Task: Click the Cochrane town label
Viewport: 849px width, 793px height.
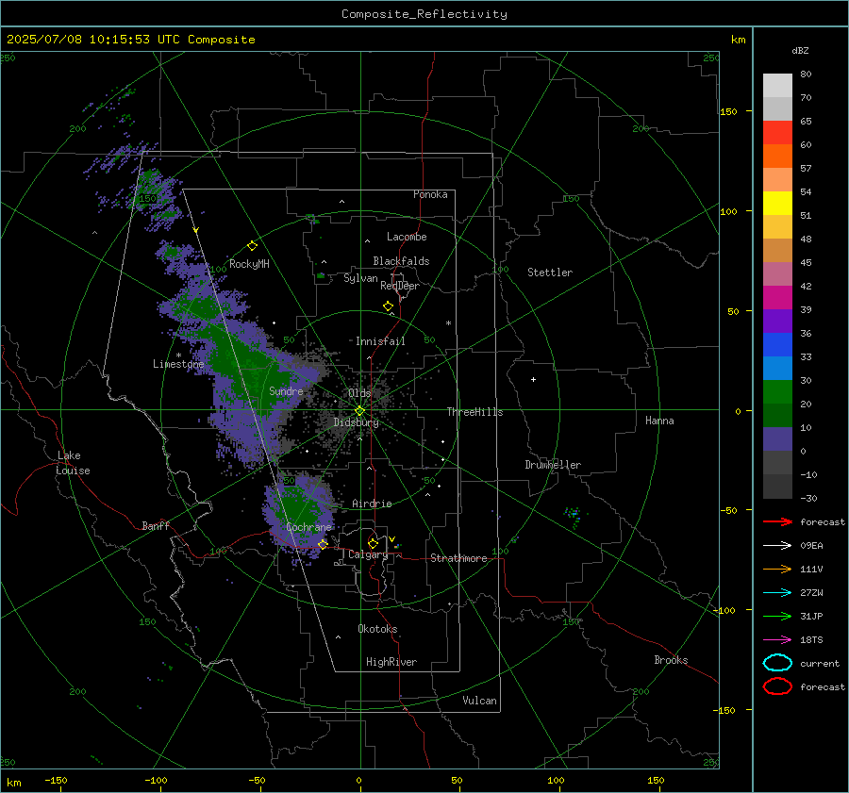Action: (x=308, y=527)
